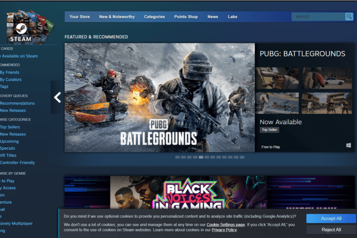Open the large PUBG Battlegrounds featured image
357x238 pixels.
(x=160, y=98)
